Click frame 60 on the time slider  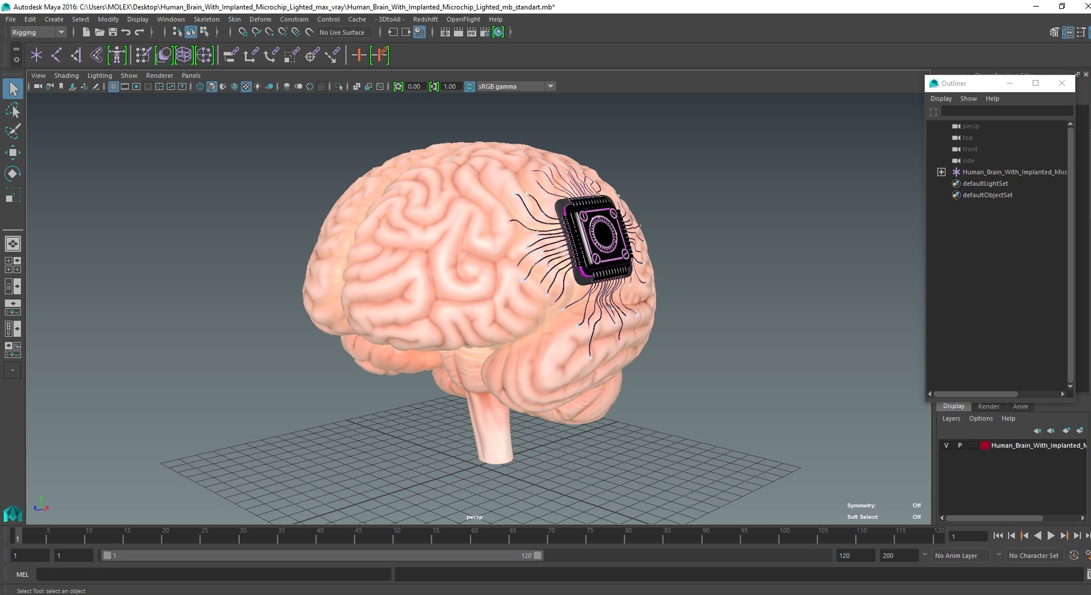[474, 535]
